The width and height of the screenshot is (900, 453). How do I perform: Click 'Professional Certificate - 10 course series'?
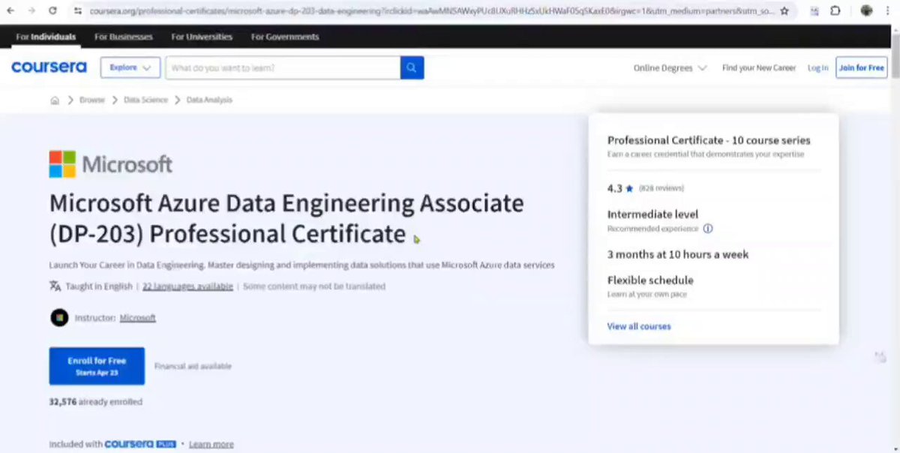tap(709, 140)
